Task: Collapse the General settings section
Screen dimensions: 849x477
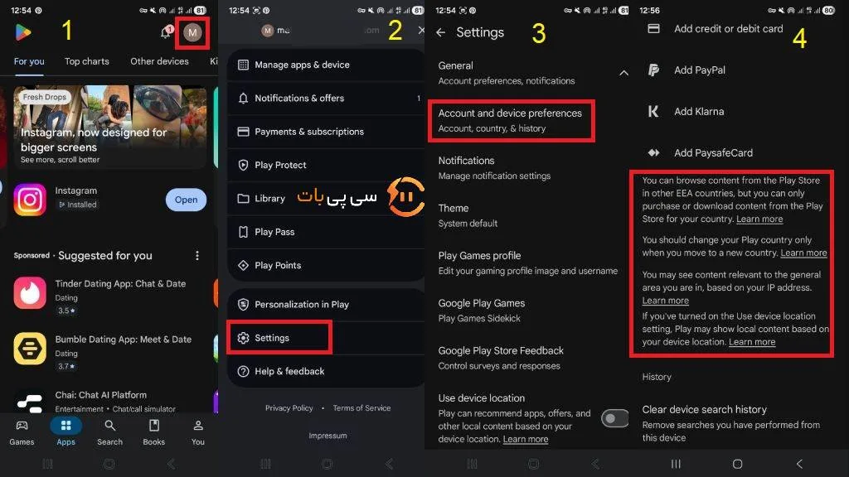Action: click(623, 73)
